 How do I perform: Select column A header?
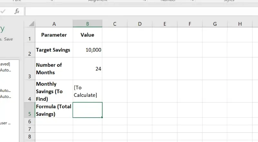tap(54, 24)
